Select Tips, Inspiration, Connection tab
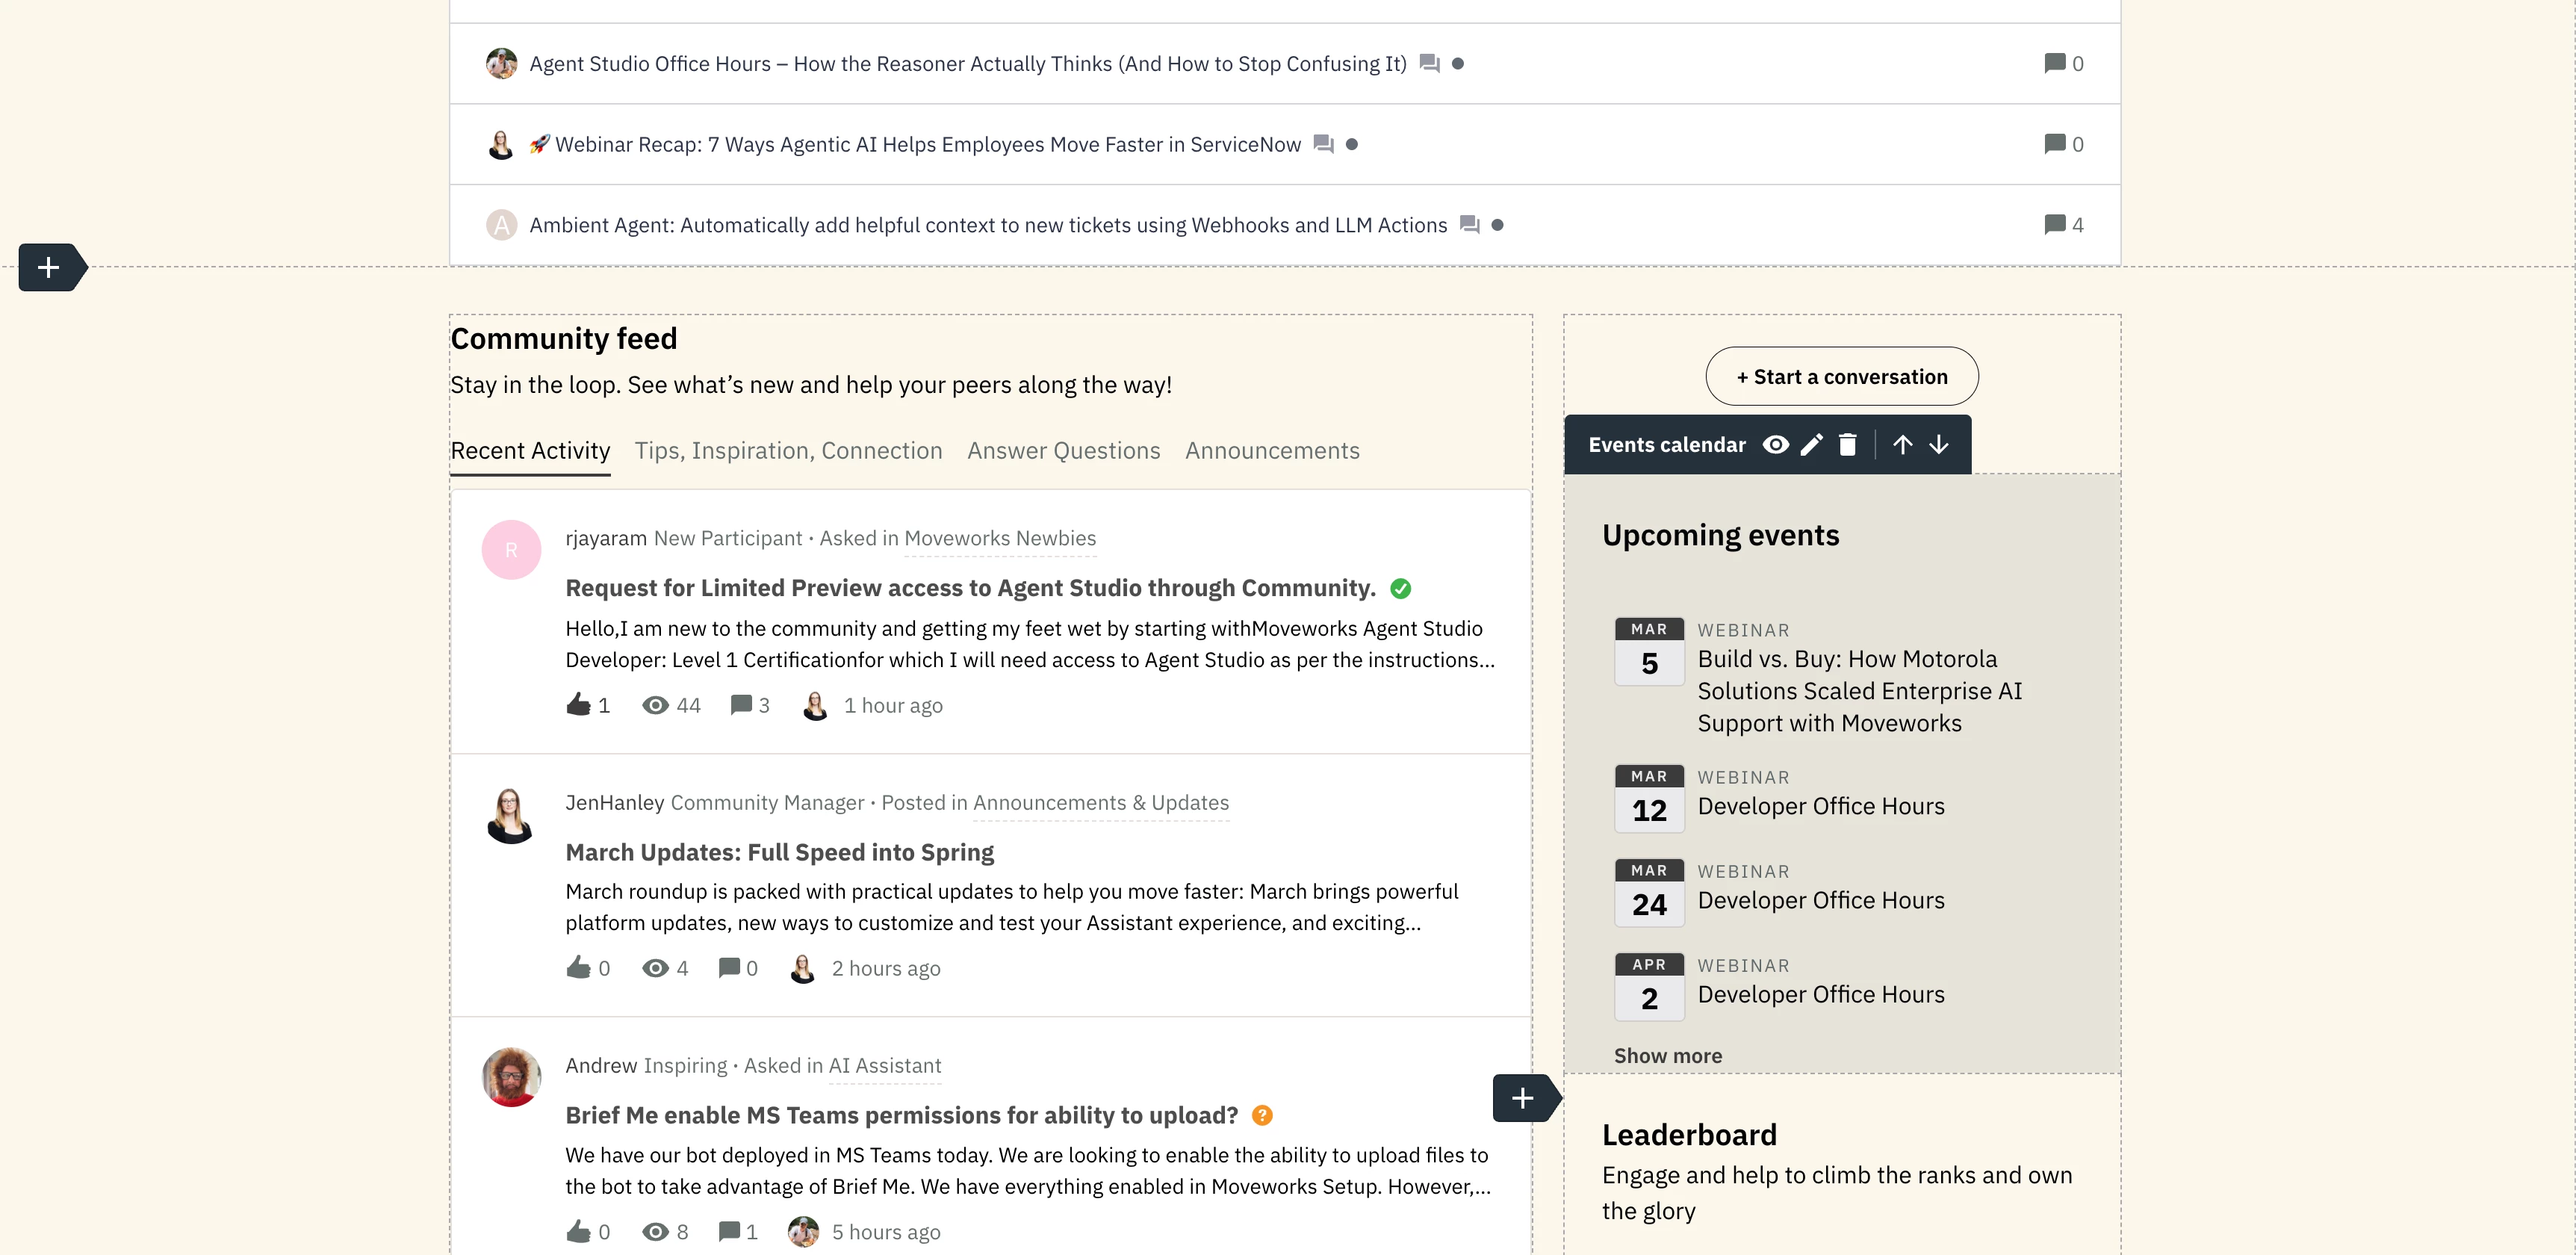The image size is (2576, 1255). [x=788, y=451]
